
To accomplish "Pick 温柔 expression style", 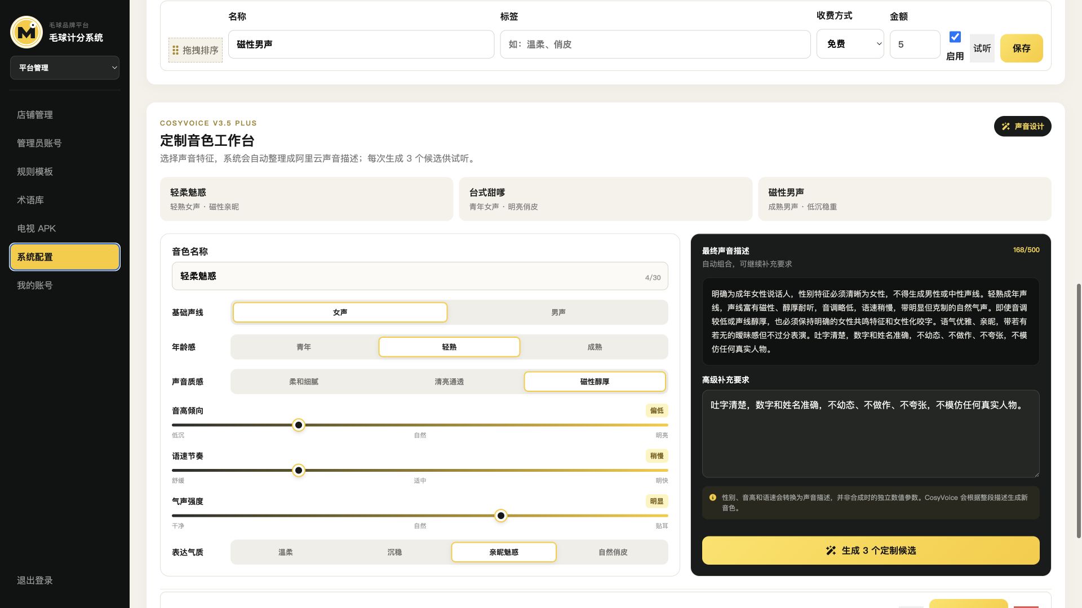I will (285, 552).
